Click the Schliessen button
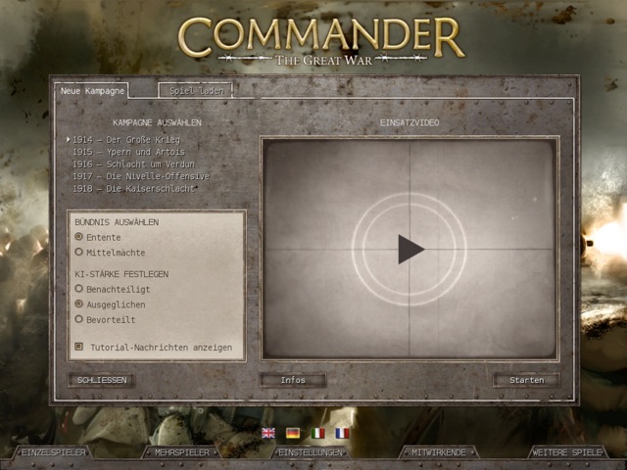The image size is (627, 470). tap(102, 380)
